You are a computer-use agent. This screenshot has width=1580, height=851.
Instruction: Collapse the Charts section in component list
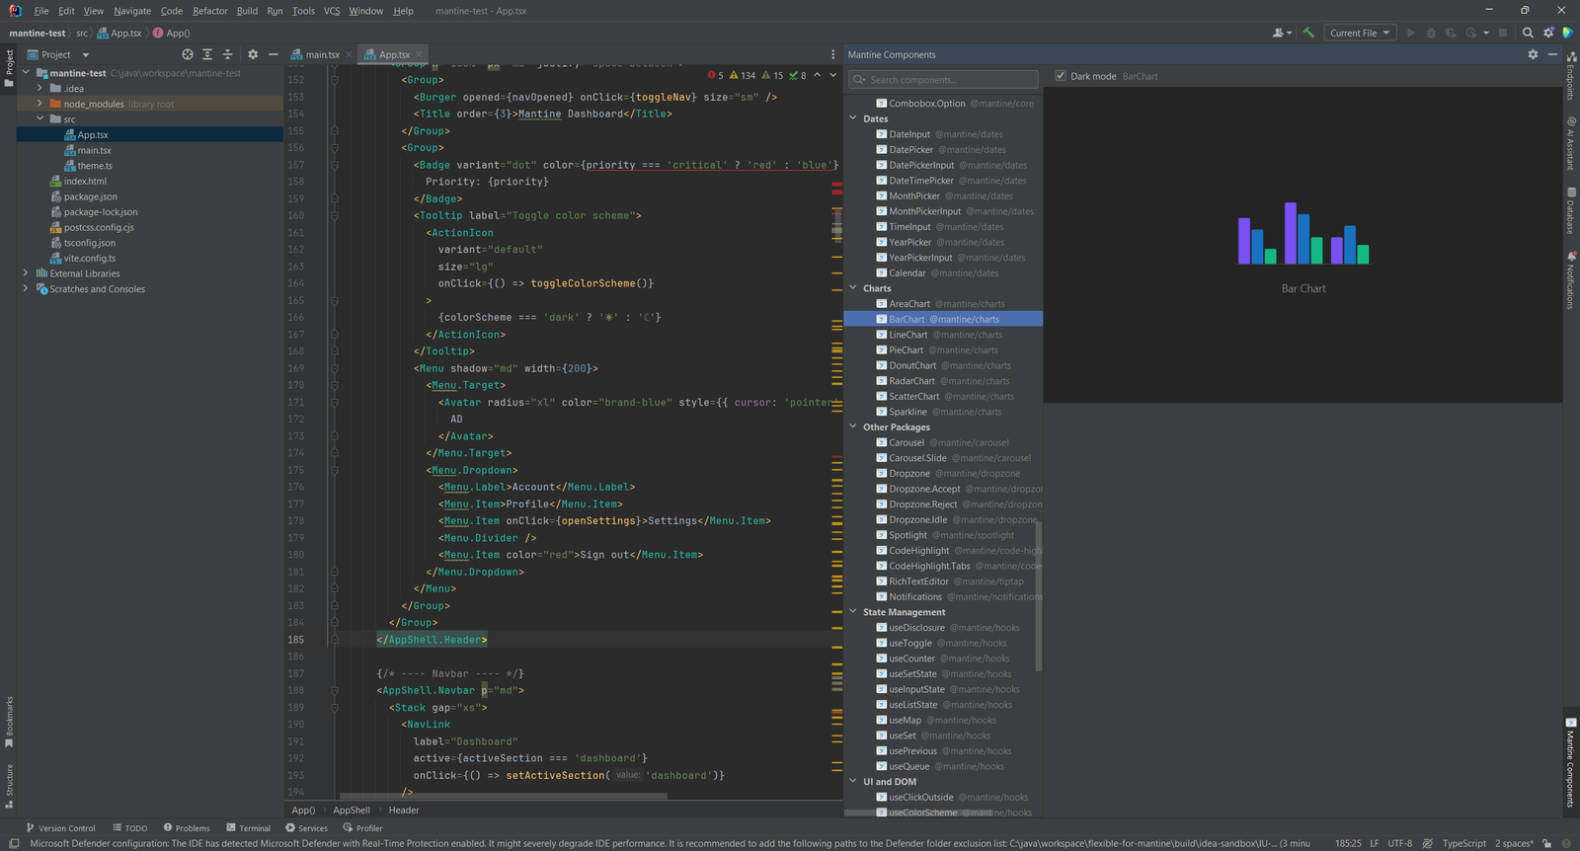pyautogui.click(x=853, y=288)
